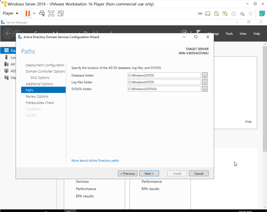The width and height of the screenshot is (267, 212).
Task: Click the Server Manager back arrow
Action: 8,33
